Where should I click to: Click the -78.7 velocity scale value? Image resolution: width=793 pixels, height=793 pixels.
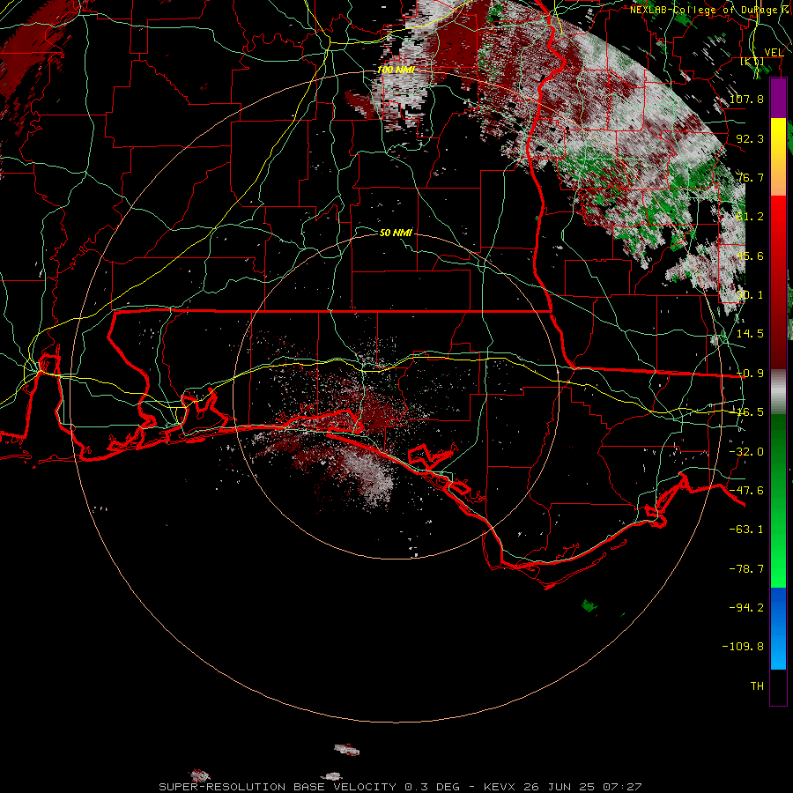[x=746, y=569]
